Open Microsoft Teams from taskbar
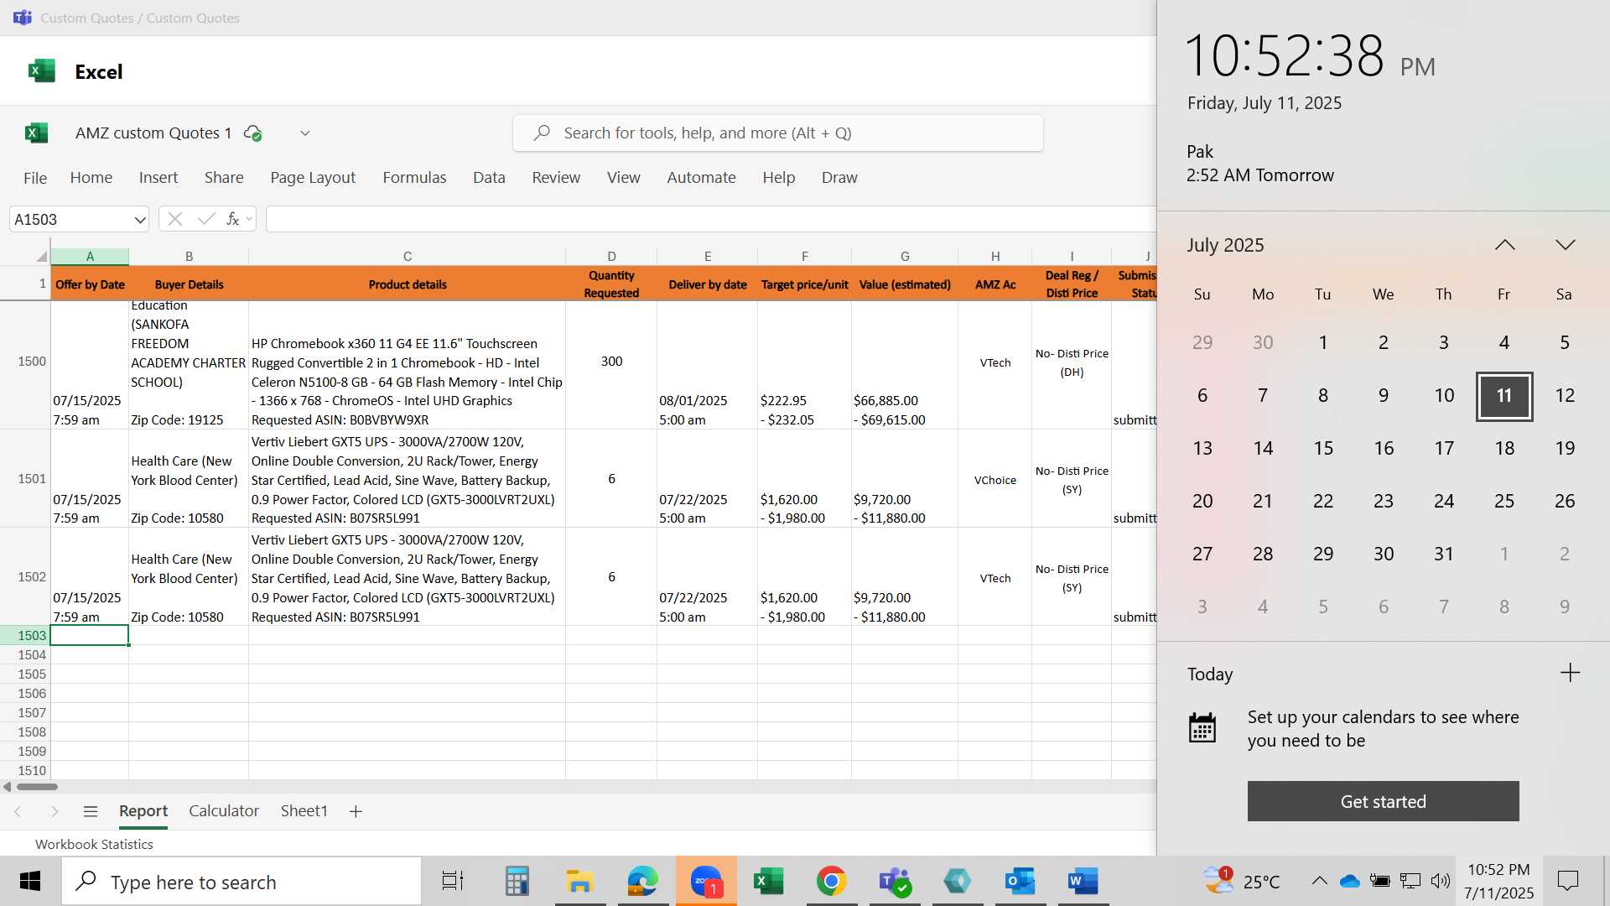Screen dimensions: 1610x906 click(895, 881)
